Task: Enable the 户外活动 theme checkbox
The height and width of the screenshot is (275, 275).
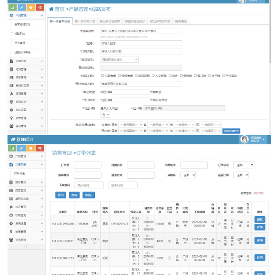Action: pyautogui.click(x=223, y=75)
